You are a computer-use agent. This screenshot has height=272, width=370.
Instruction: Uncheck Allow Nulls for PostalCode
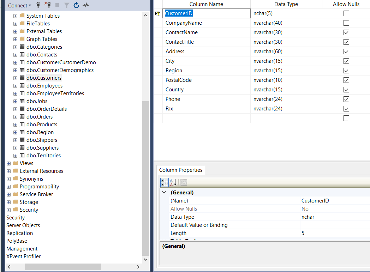point(346,80)
